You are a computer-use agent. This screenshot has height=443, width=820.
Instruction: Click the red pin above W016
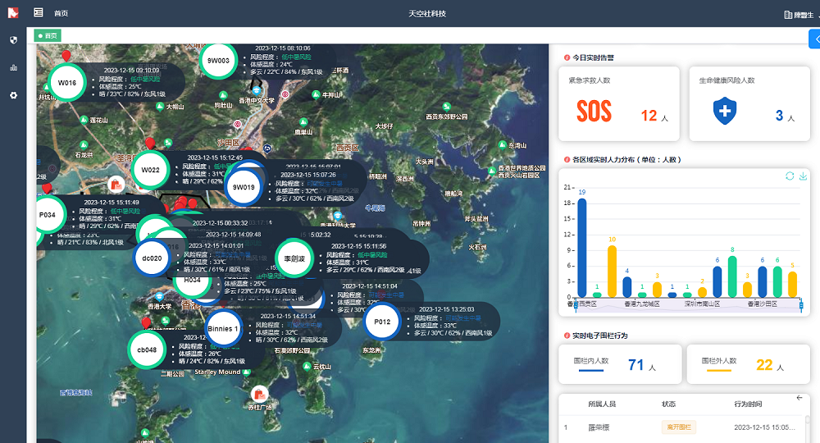point(66,56)
